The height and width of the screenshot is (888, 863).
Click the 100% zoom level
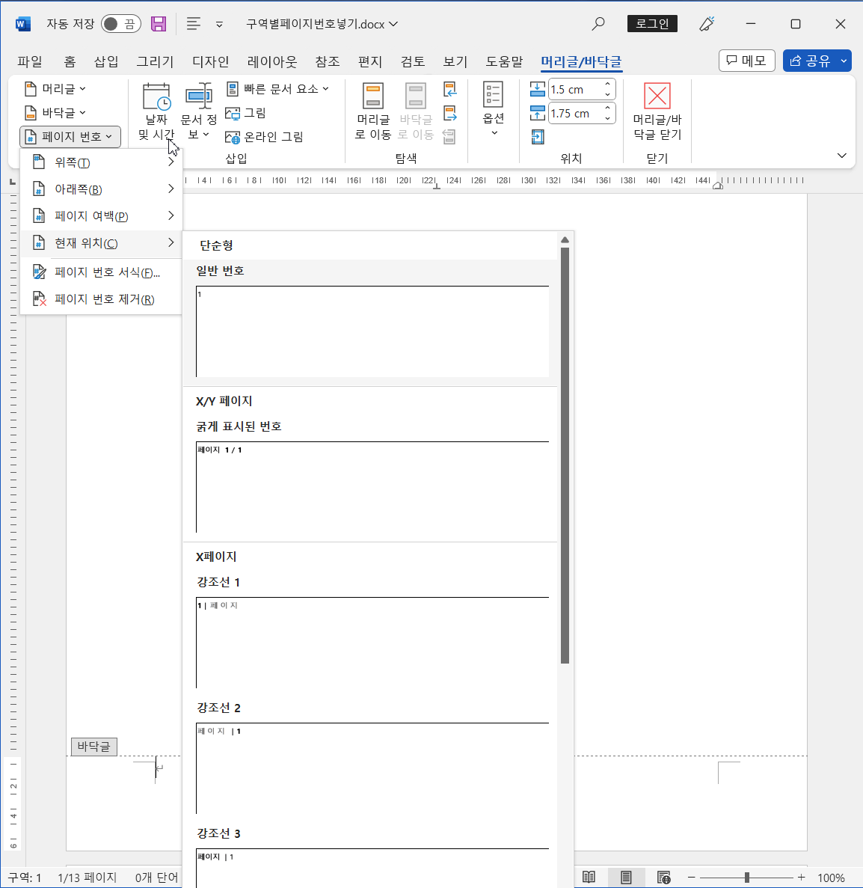click(x=832, y=878)
